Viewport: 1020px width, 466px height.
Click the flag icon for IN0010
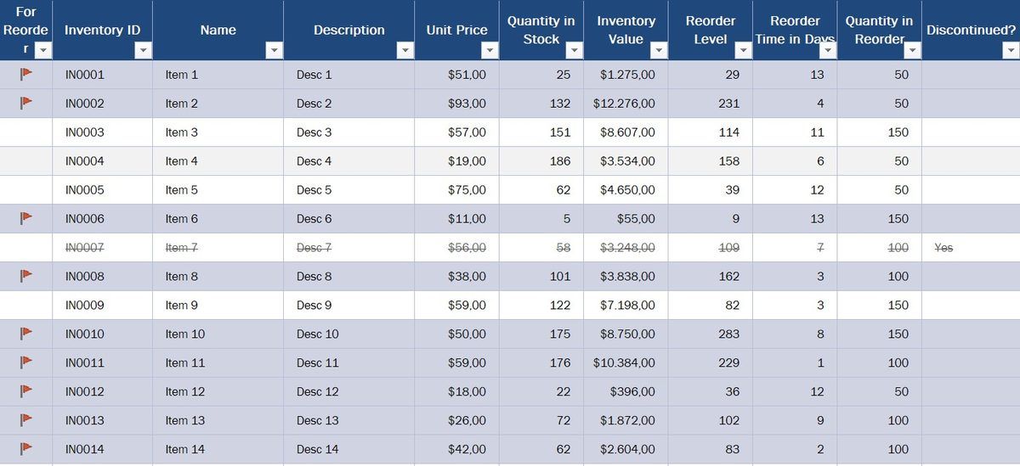click(x=26, y=333)
